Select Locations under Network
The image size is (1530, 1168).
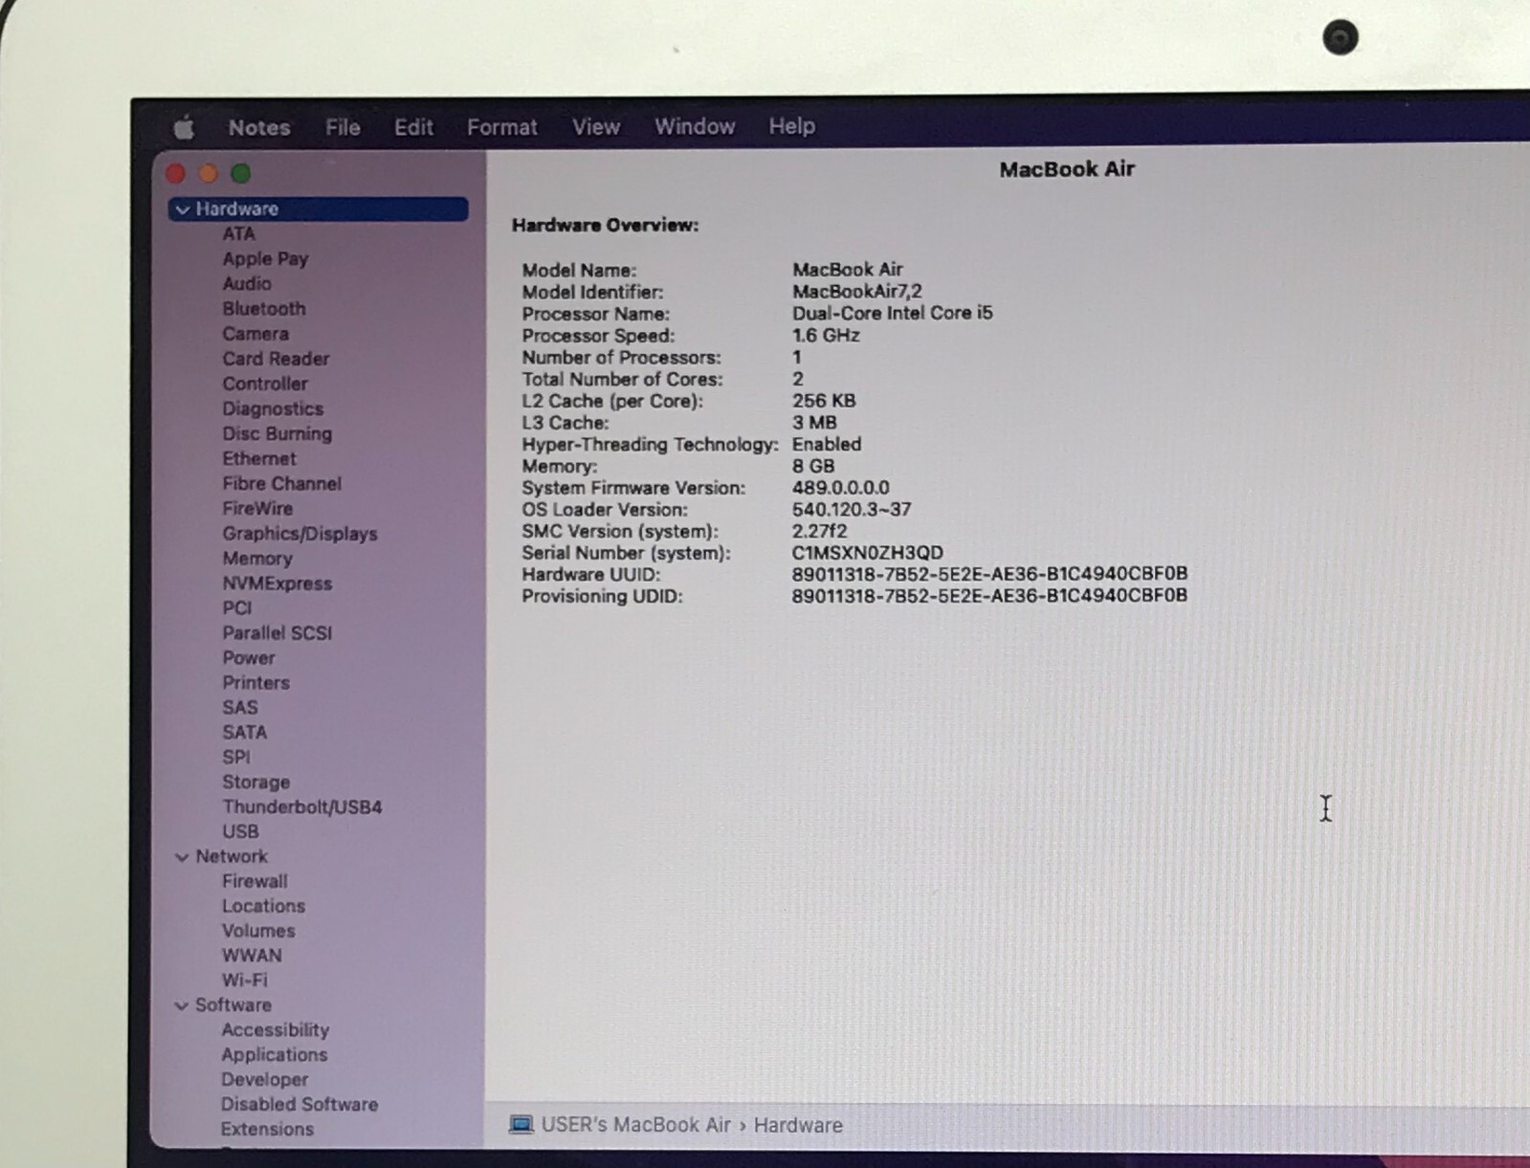[x=263, y=907]
